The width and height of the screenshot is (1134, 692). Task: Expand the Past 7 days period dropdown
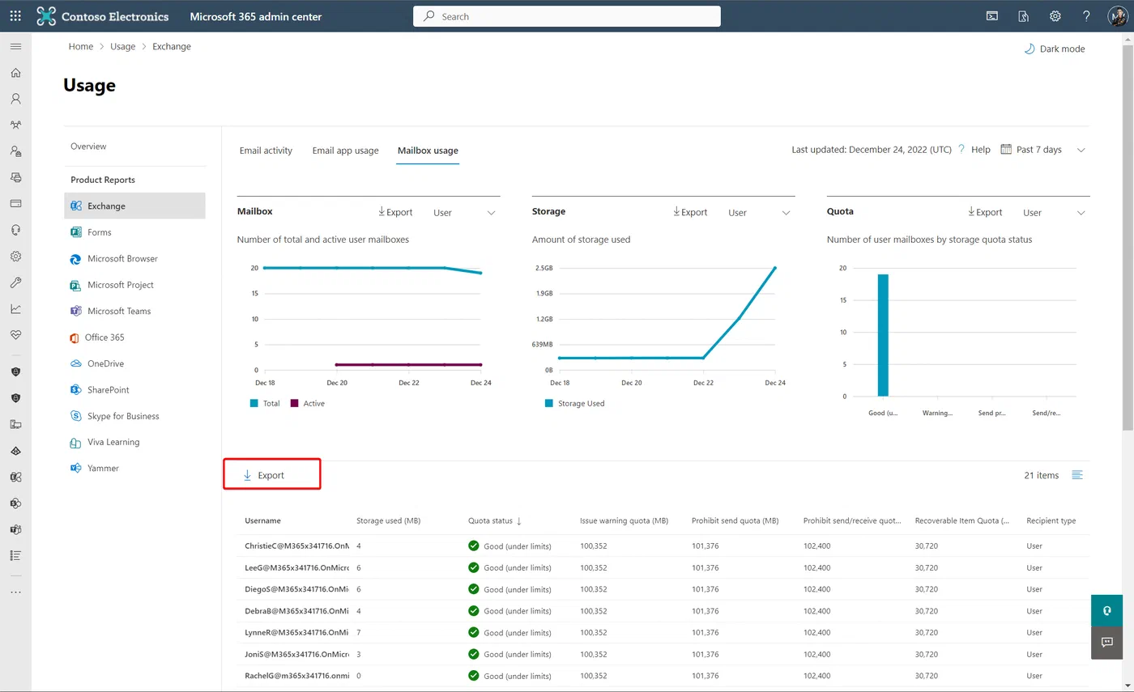coord(1042,150)
